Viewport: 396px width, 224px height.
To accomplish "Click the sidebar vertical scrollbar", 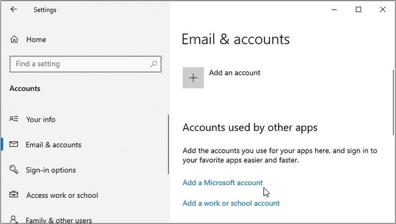I will [x=168, y=144].
